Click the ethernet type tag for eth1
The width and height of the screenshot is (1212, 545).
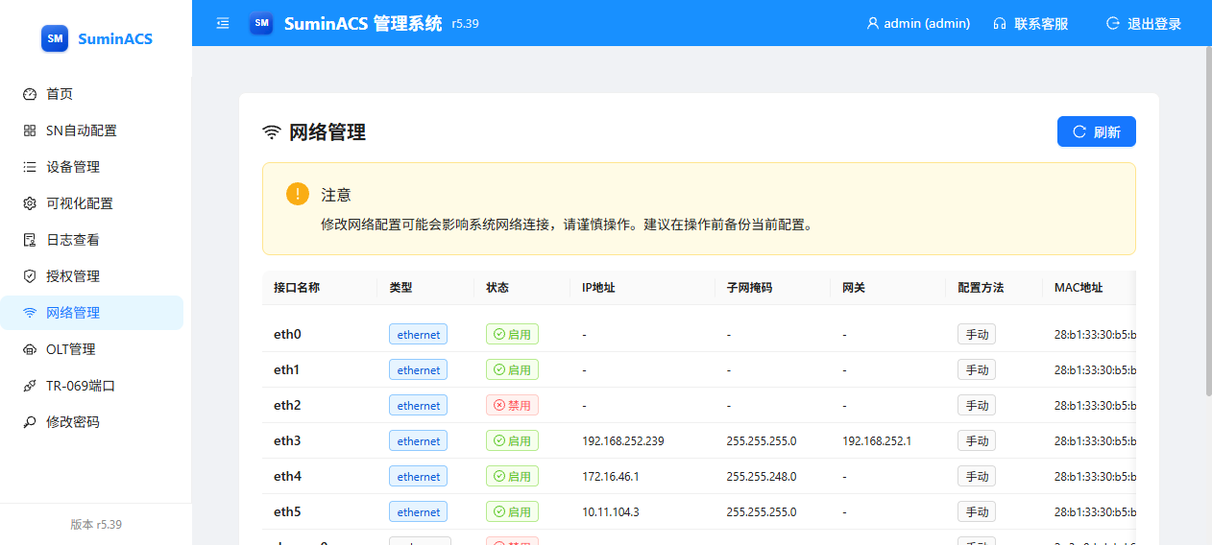tap(418, 369)
